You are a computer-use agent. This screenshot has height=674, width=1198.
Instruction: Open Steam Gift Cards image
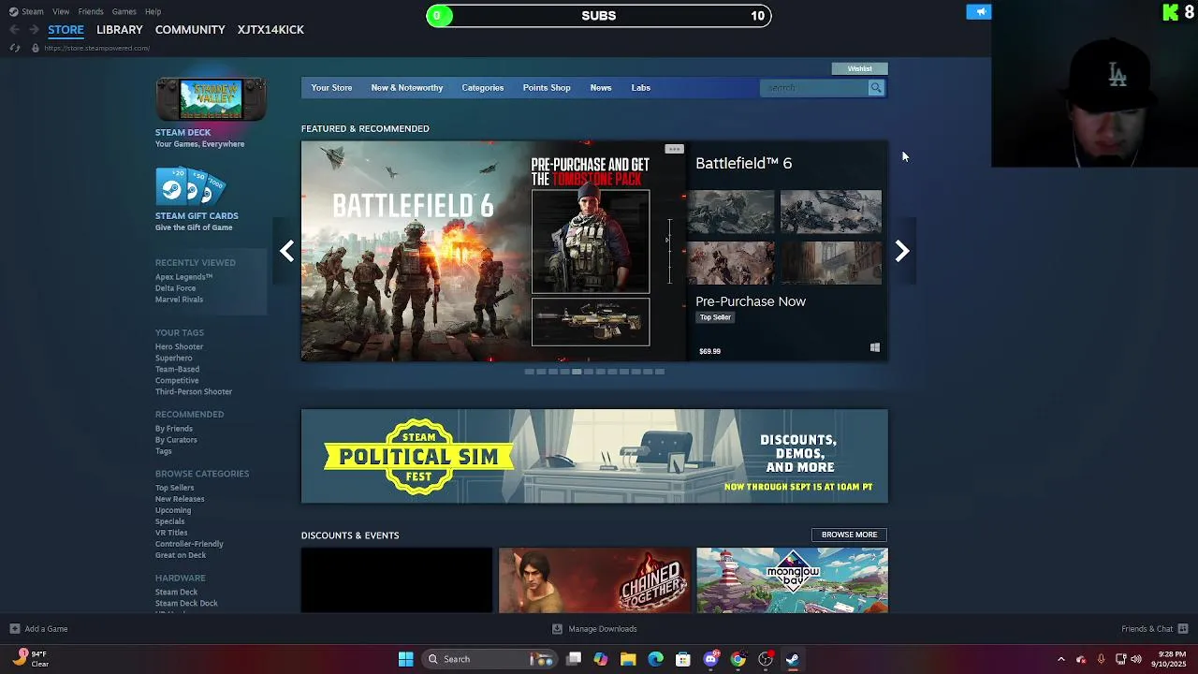pos(191,186)
